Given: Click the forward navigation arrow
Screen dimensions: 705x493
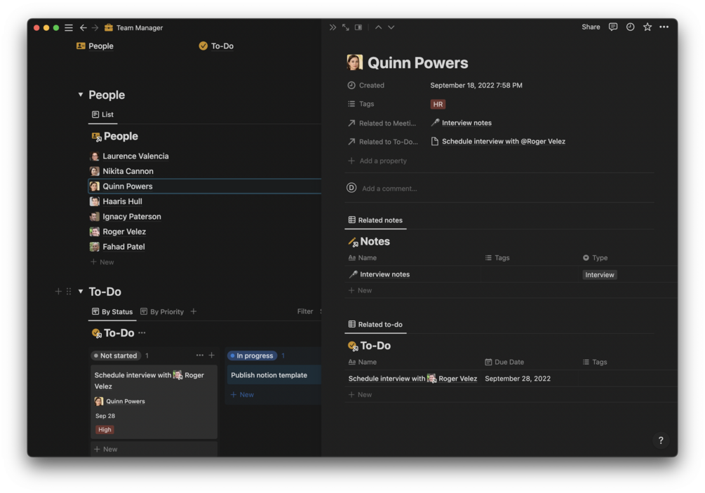Looking at the screenshot, I should (96, 27).
